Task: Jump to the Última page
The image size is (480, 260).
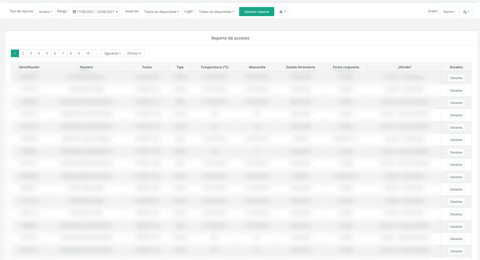Action: (x=134, y=53)
